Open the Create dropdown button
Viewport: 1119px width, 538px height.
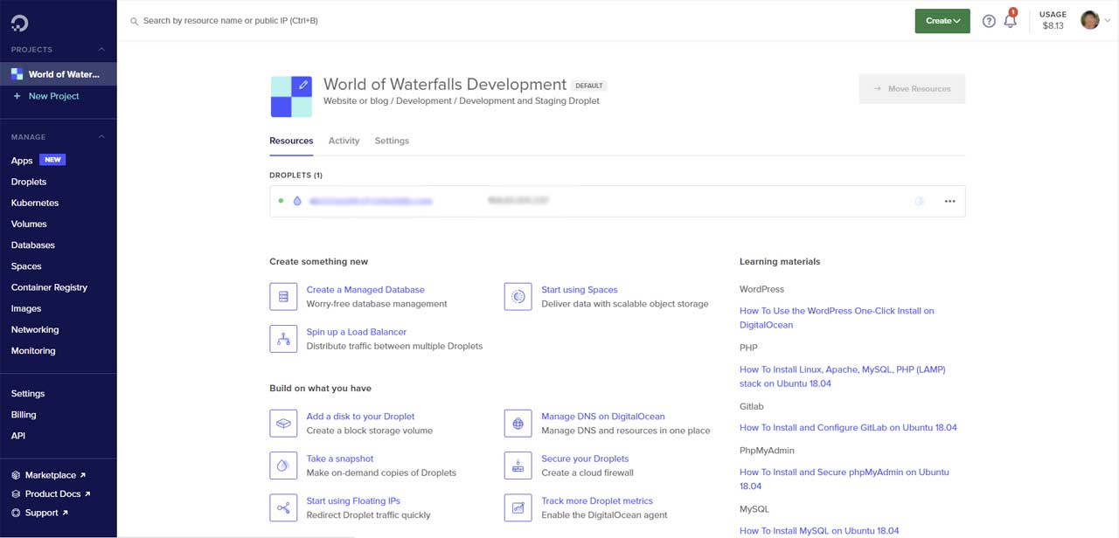942,21
